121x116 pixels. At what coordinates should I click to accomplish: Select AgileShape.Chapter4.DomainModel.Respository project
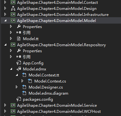(61, 45)
